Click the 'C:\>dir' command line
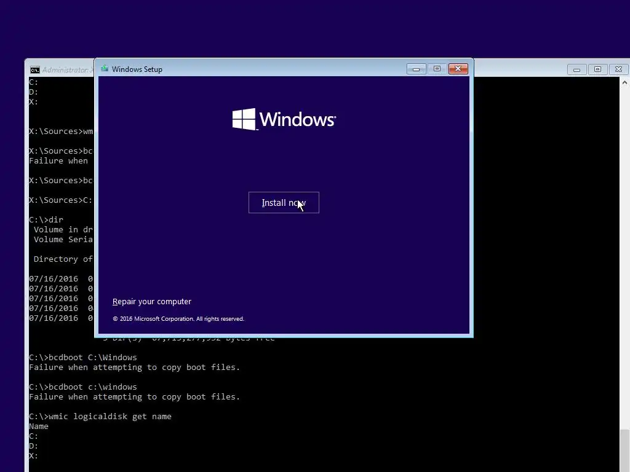 (x=46, y=219)
